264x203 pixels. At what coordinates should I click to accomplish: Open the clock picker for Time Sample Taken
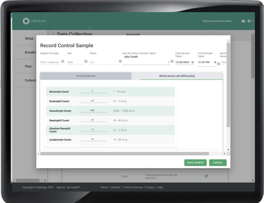215,62
